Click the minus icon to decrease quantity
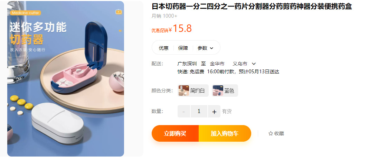The height and width of the screenshot is (160, 387). pyautogui.click(x=183, y=111)
